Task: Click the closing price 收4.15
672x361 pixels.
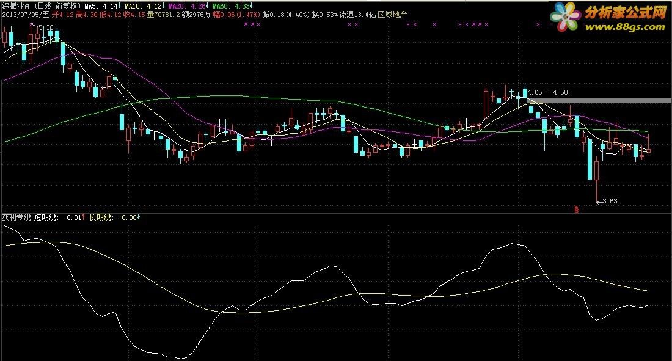Action: pos(134,15)
